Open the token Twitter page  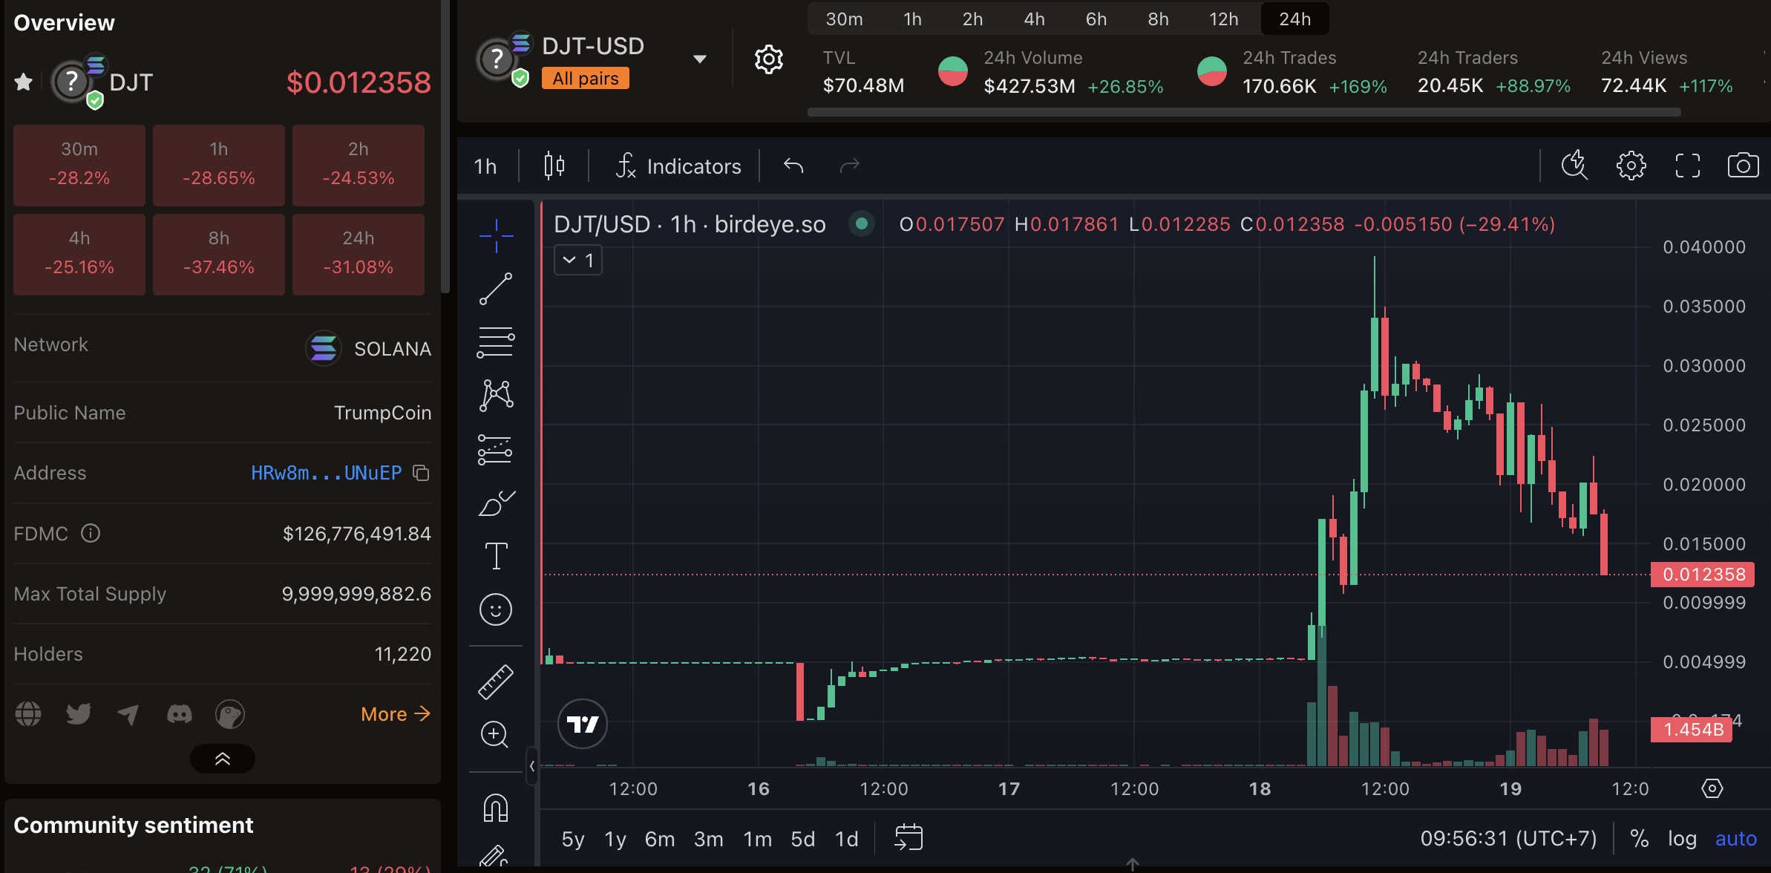(x=79, y=713)
